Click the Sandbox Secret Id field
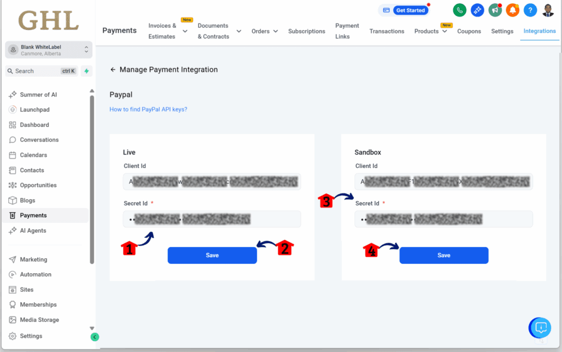This screenshot has width=562, height=352. [x=443, y=219]
